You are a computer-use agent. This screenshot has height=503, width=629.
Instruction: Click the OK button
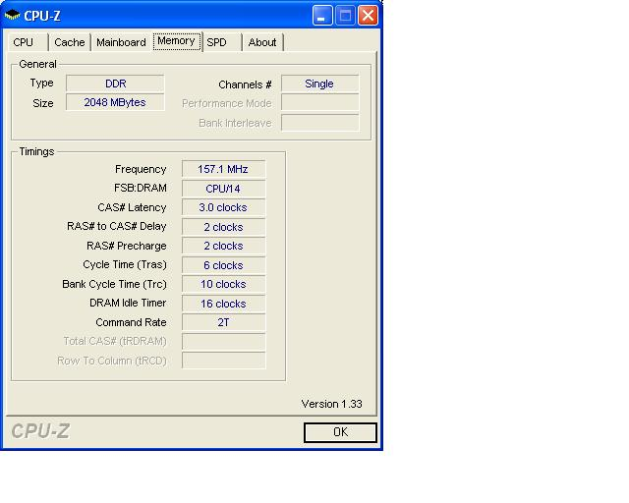click(340, 432)
